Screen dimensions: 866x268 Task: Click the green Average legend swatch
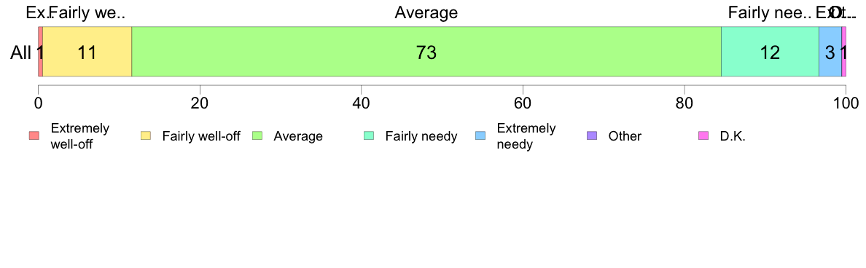click(257, 135)
